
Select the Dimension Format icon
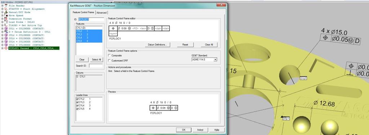coord(6,19)
